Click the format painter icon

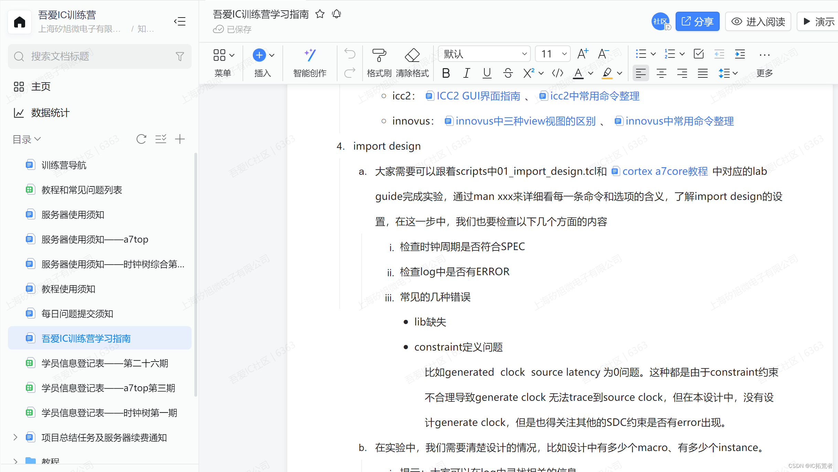coord(379,55)
